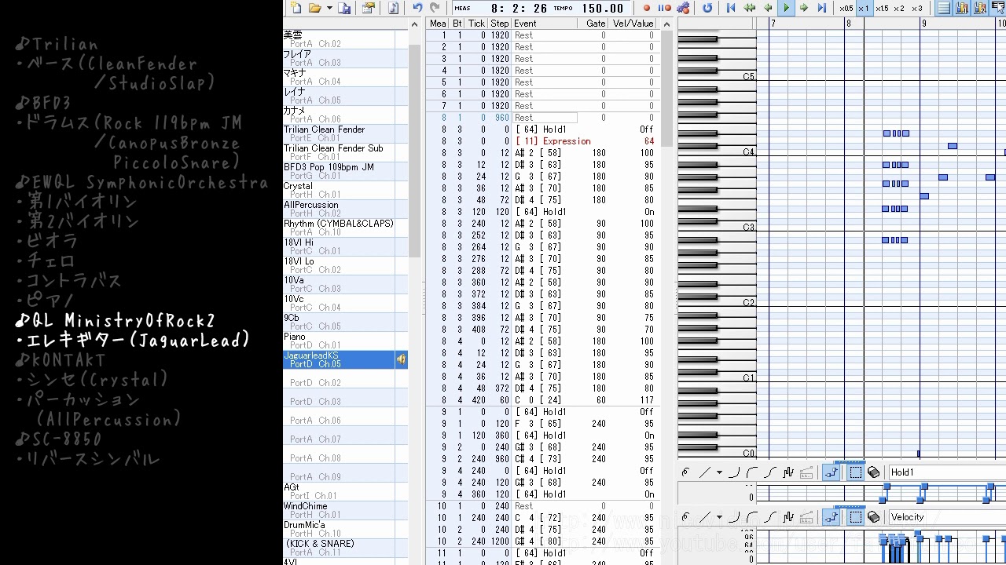Viewport: 1006px width, 565px height.
Task: Select random waveform tool in Hold1 lane
Action: click(788, 472)
